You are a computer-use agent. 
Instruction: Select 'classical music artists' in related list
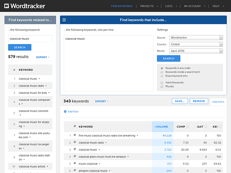[x=32, y=166]
